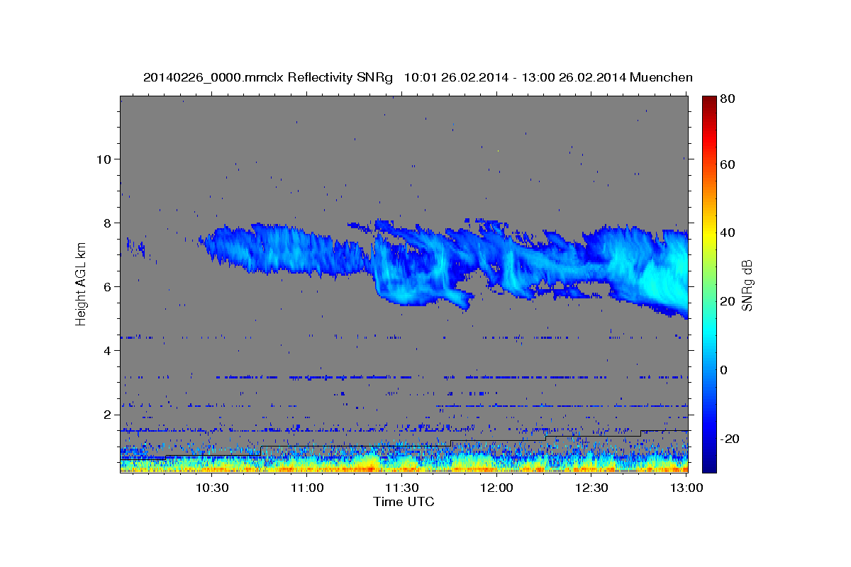This screenshot has height=567, width=851.
Task: Select the 12:00 time tick label
Action: pyautogui.click(x=496, y=488)
